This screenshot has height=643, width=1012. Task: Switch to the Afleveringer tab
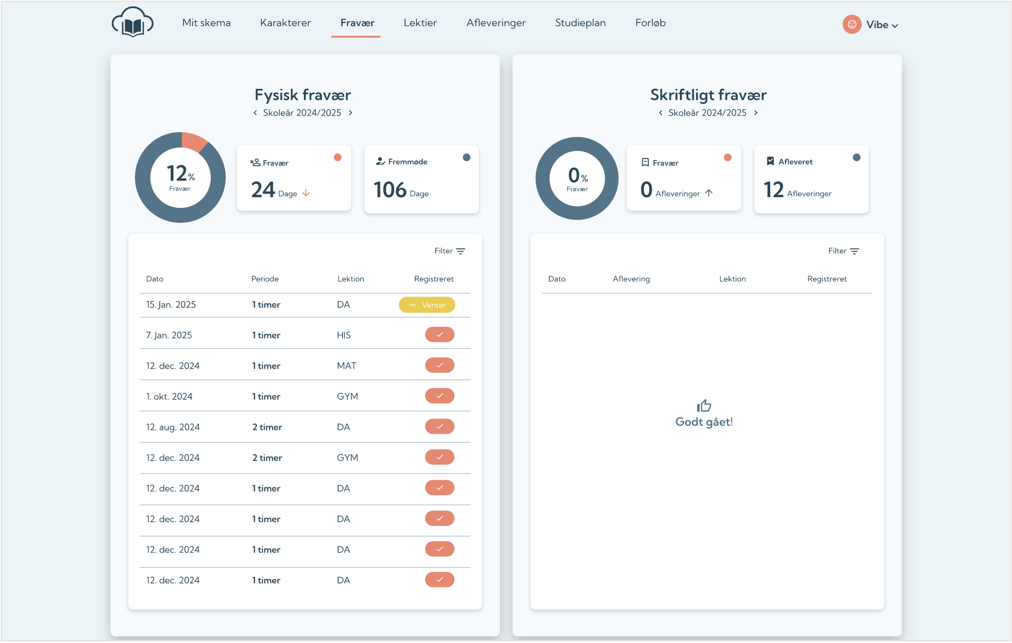[496, 23]
